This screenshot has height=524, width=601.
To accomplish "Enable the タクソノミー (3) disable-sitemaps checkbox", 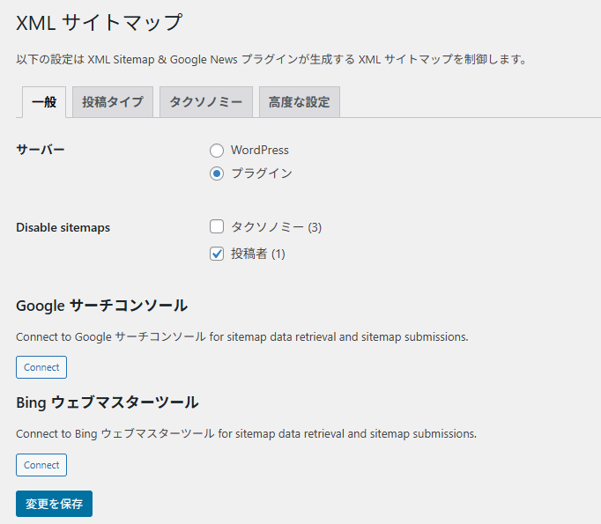I will coord(217,227).
